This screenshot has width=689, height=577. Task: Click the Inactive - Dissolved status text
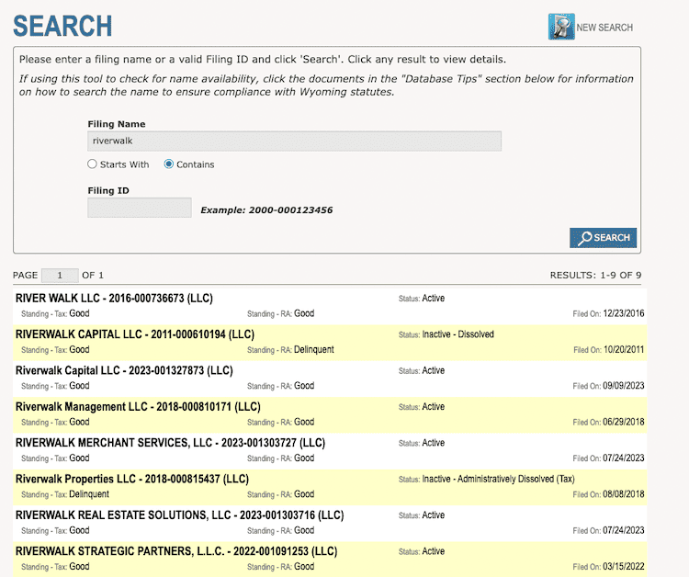click(457, 334)
